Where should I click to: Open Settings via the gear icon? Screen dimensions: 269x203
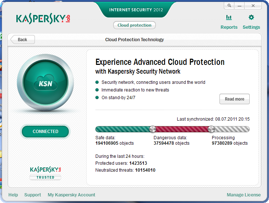point(251,17)
